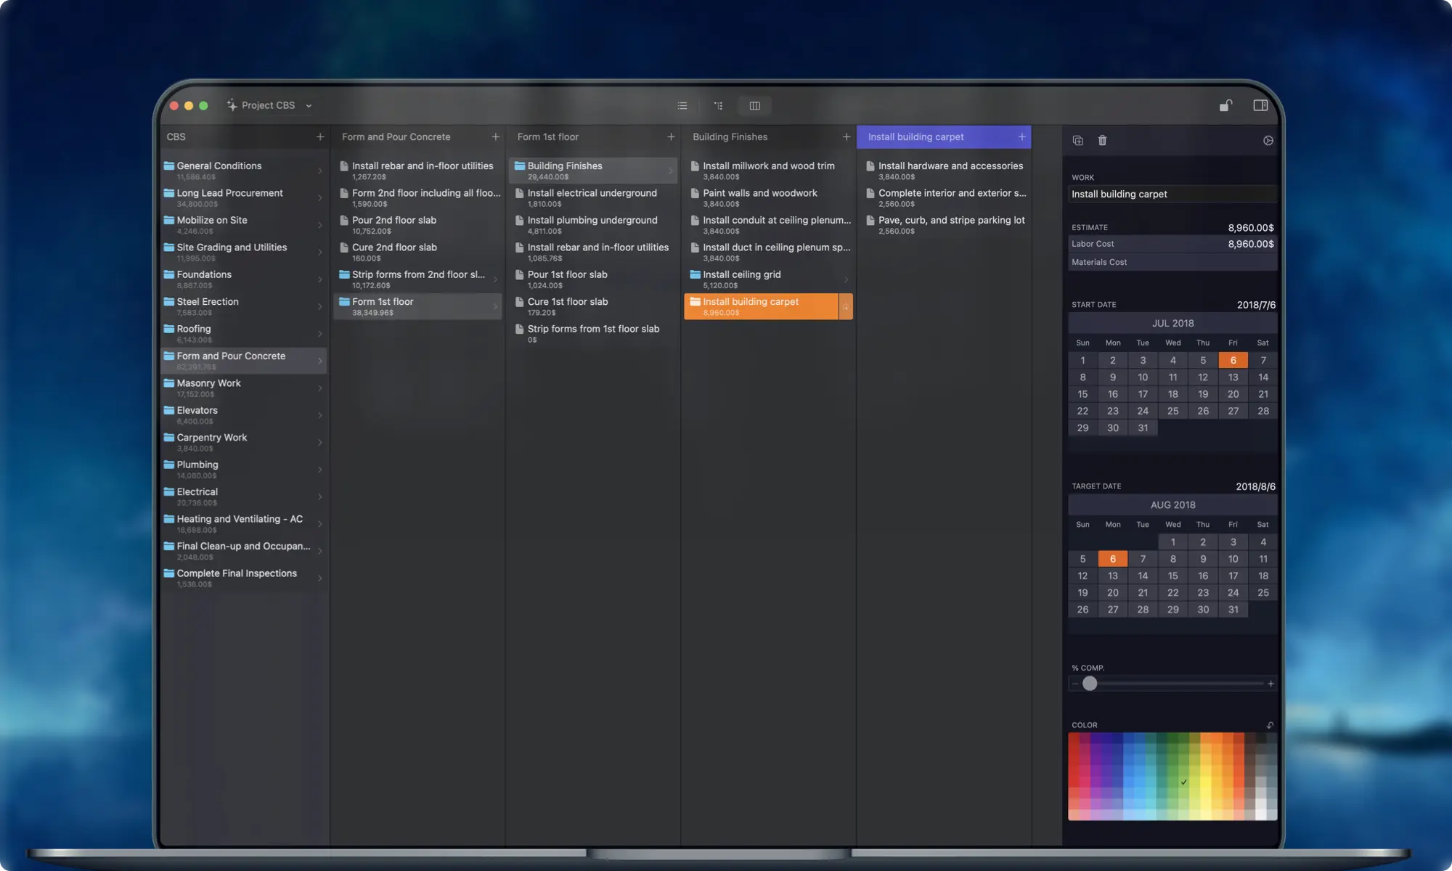Click the unlock padlock icon
The image size is (1452, 871).
pos(1225,106)
